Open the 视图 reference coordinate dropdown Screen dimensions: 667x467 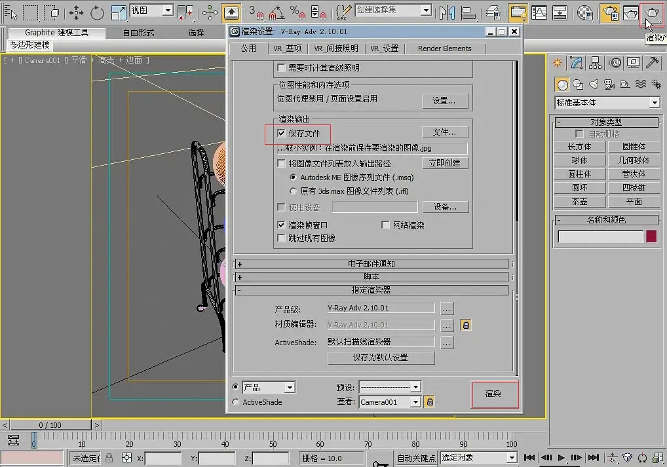(x=168, y=10)
